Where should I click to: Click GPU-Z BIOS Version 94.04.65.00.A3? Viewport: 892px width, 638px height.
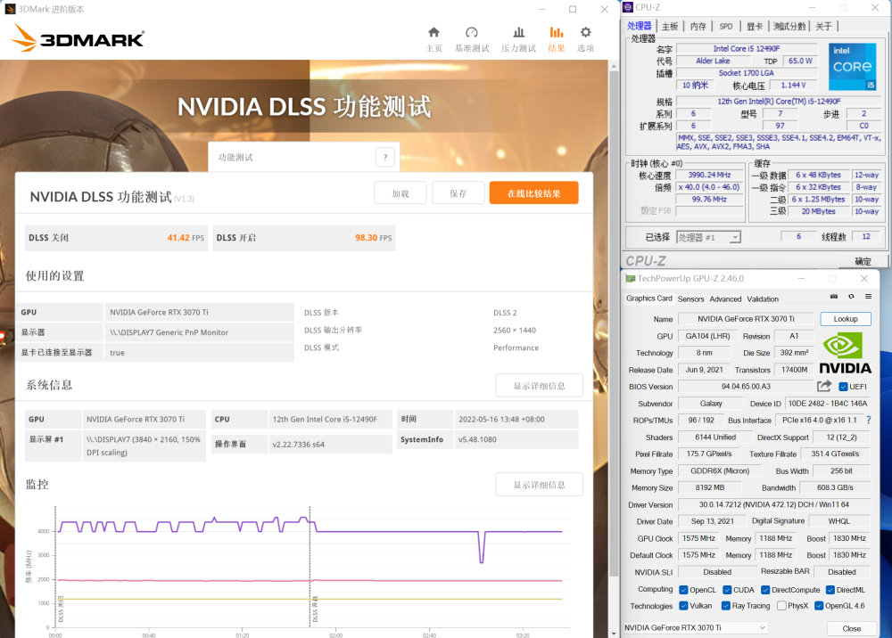[746, 387]
